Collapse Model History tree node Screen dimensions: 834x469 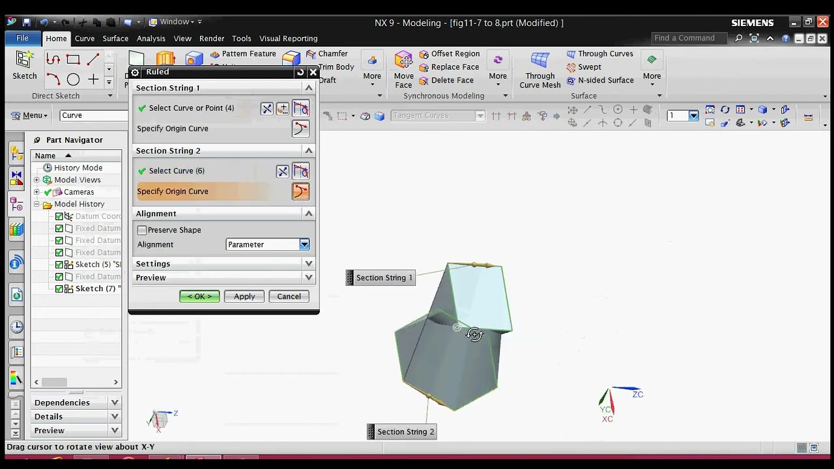click(x=37, y=205)
